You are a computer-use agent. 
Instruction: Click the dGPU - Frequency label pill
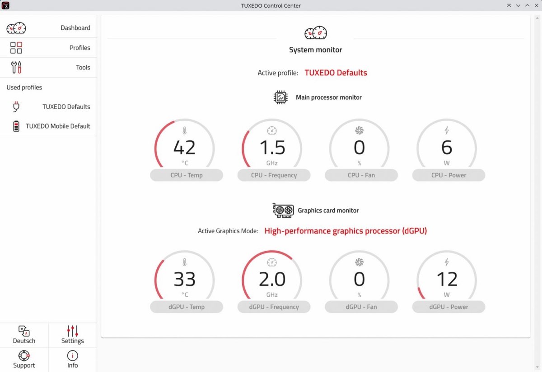tap(274, 307)
